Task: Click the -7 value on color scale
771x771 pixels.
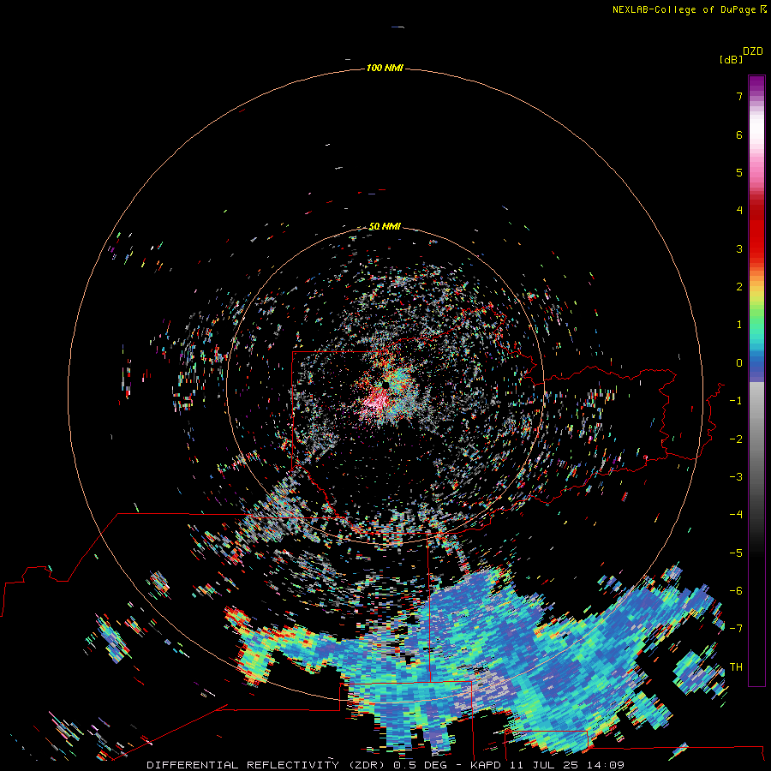Action: tap(736, 629)
